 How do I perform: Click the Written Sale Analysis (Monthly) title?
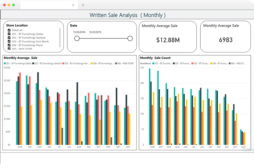point(127,15)
